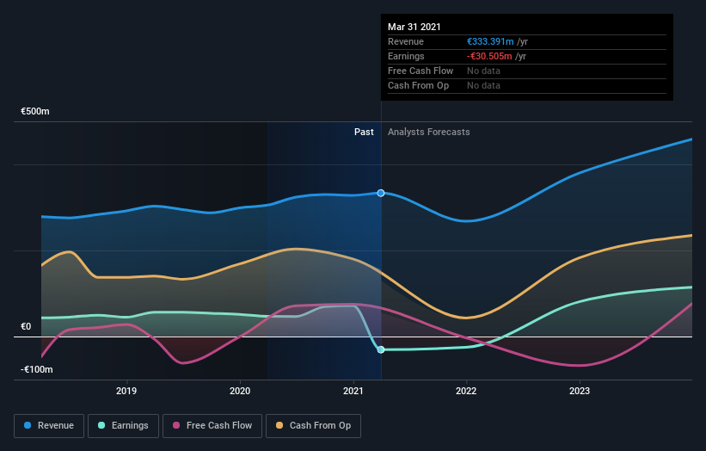
Task: Click the tooltip date 'Mar 31 2021'
Action: (x=414, y=27)
